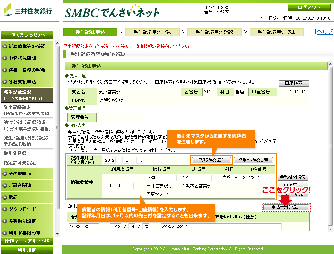
Task: Click the arrow icon beside 新着債権等の確認
Action: pos(5,46)
